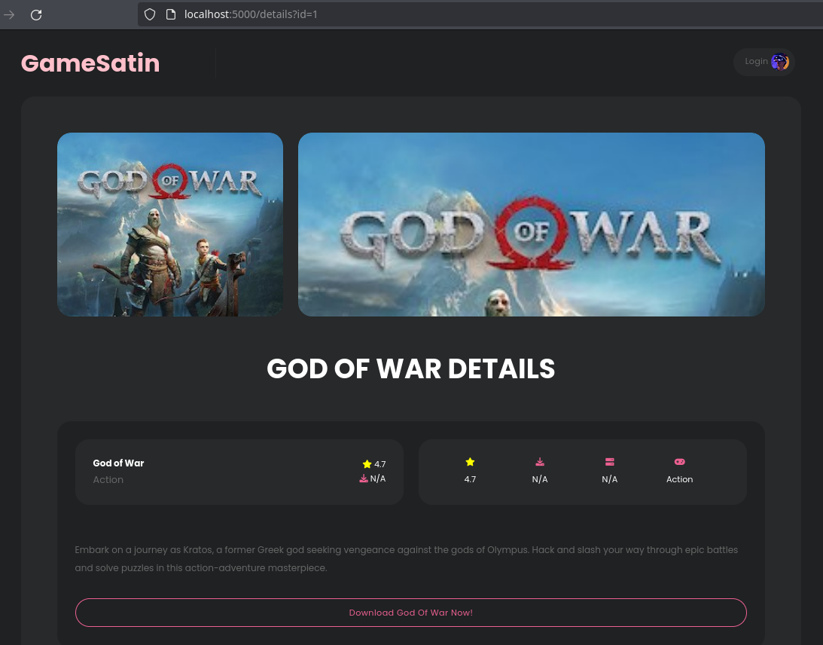Click the Kratos description paragraph
823x645 pixels.
407,559
